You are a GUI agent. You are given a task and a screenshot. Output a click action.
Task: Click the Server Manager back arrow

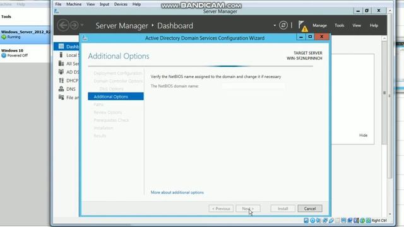pos(63,25)
